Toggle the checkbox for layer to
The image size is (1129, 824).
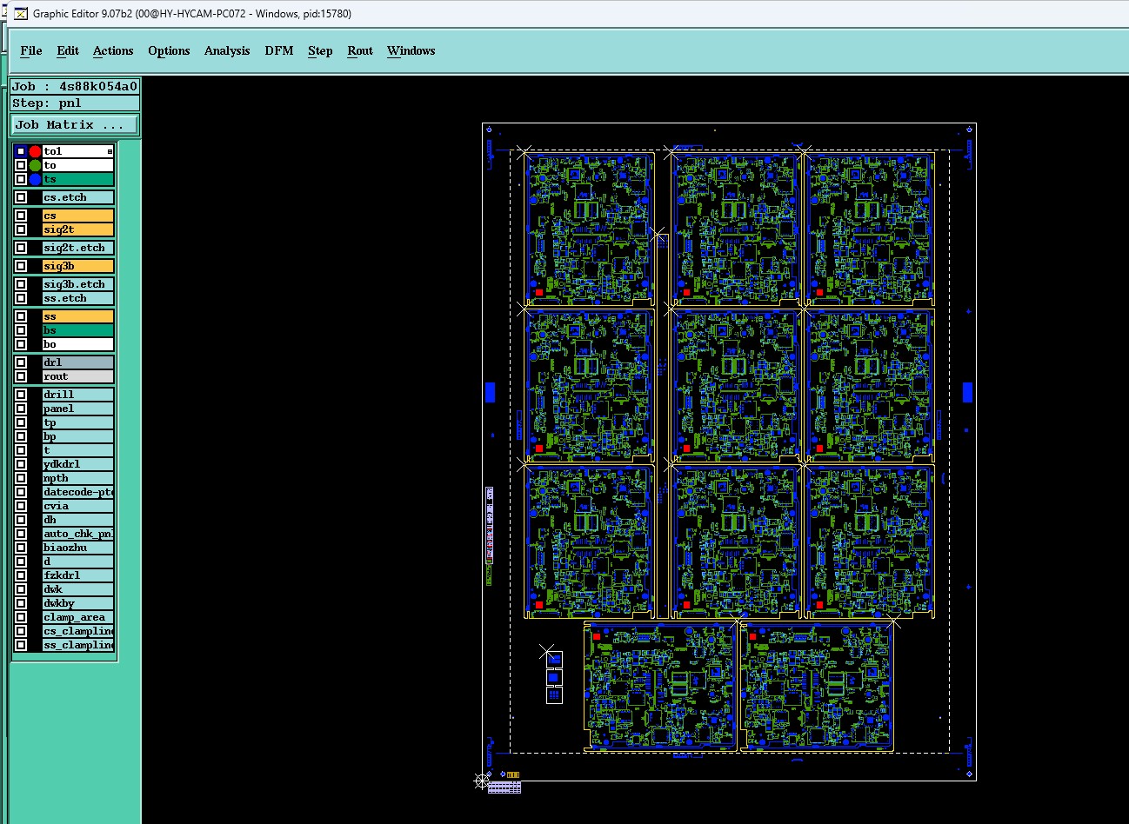pyautogui.click(x=21, y=165)
